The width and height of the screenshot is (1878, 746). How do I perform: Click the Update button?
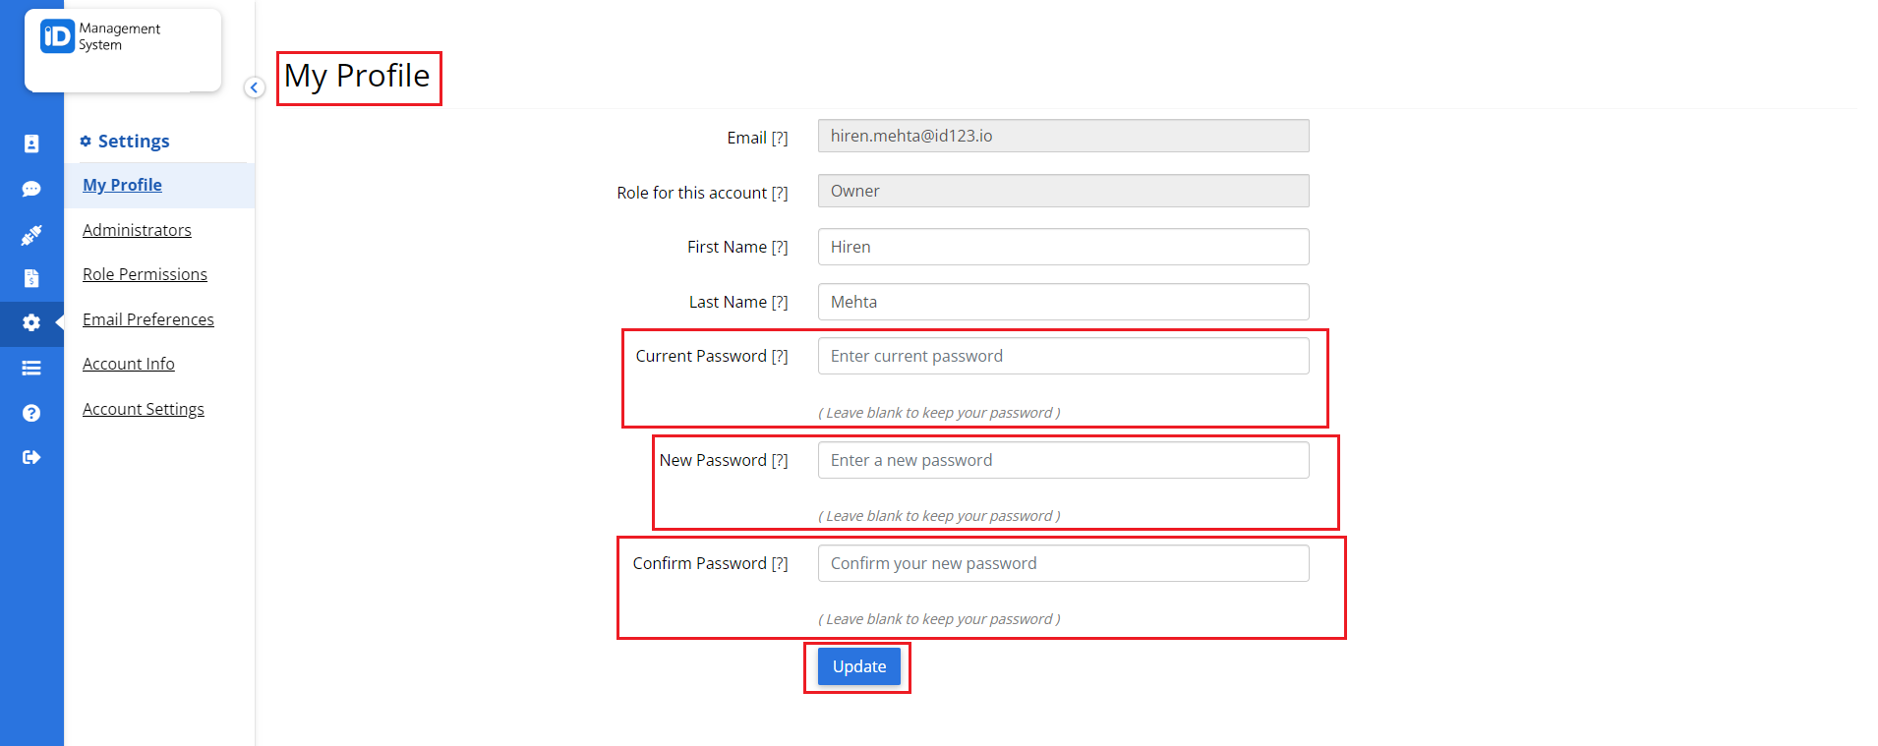pos(856,666)
